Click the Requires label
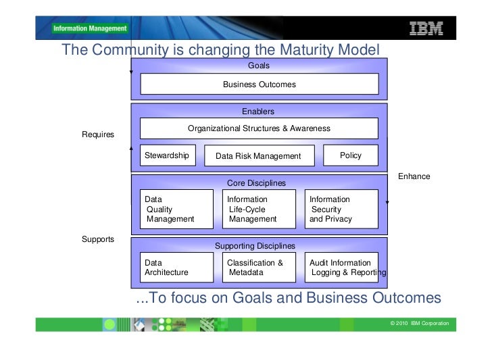This screenshot has height=348, width=492. tap(98, 134)
